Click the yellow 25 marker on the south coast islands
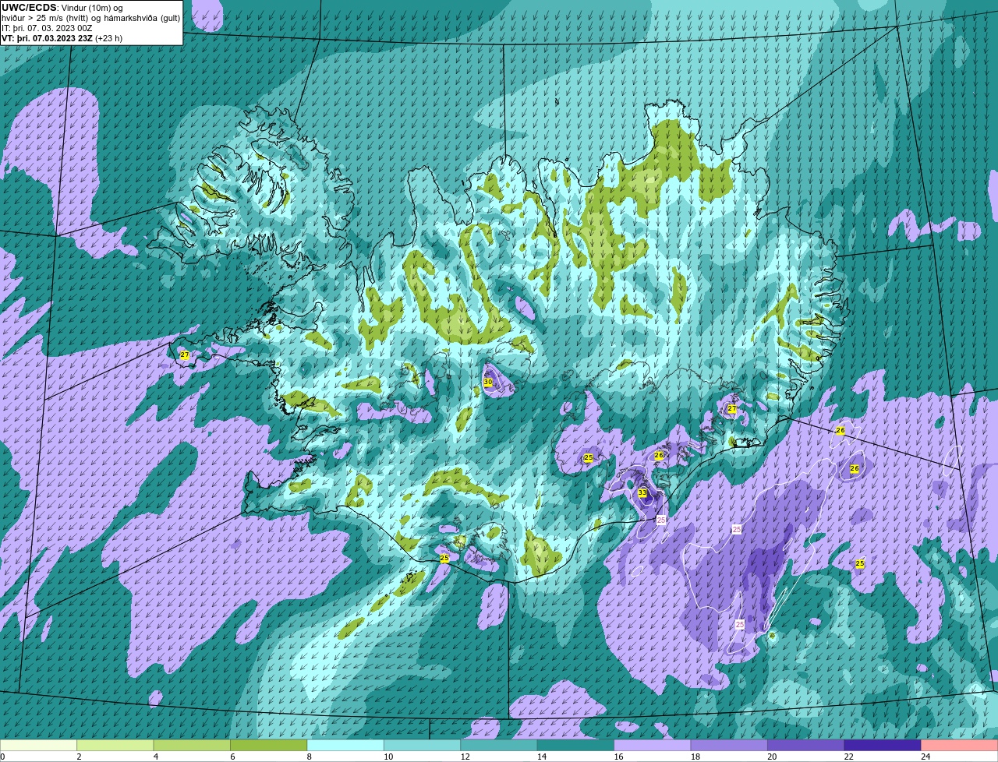 (444, 558)
